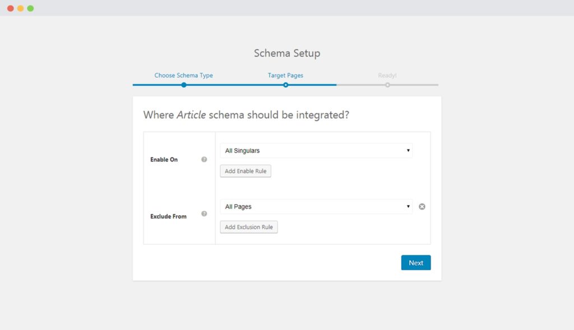Remove the All Pages exclusion rule via X icon
Viewport: 574px width, 330px height.
pyautogui.click(x=422, y=206)
